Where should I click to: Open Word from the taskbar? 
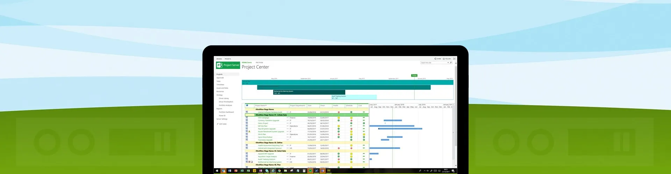(x=230, y=171)
